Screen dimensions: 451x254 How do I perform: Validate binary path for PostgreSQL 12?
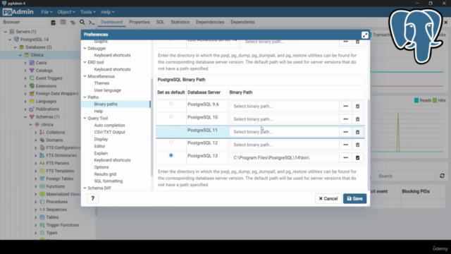(357, 145)
